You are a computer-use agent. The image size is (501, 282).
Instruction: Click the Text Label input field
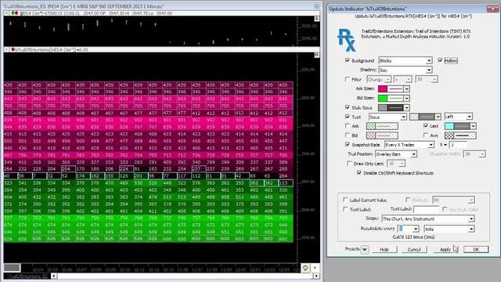pos(427,209)
